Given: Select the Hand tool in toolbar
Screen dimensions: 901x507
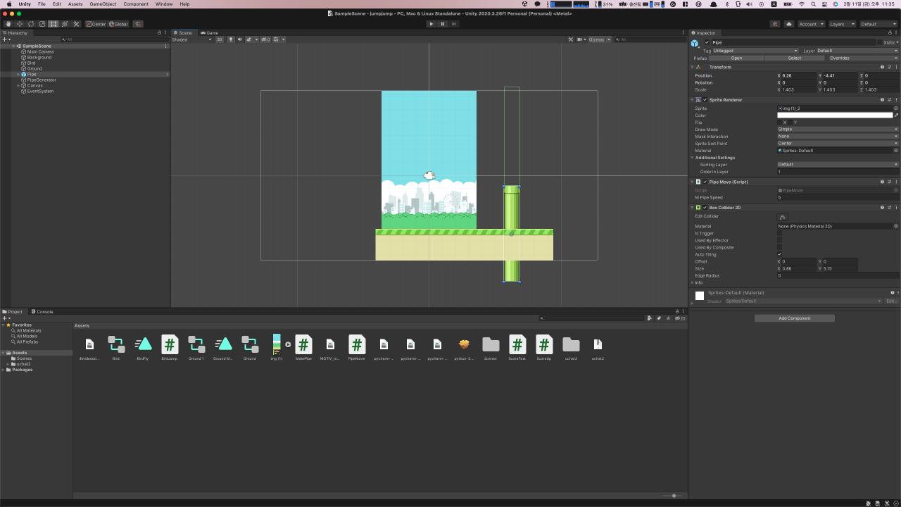Looking at the screenshot, I should (8, 24).
